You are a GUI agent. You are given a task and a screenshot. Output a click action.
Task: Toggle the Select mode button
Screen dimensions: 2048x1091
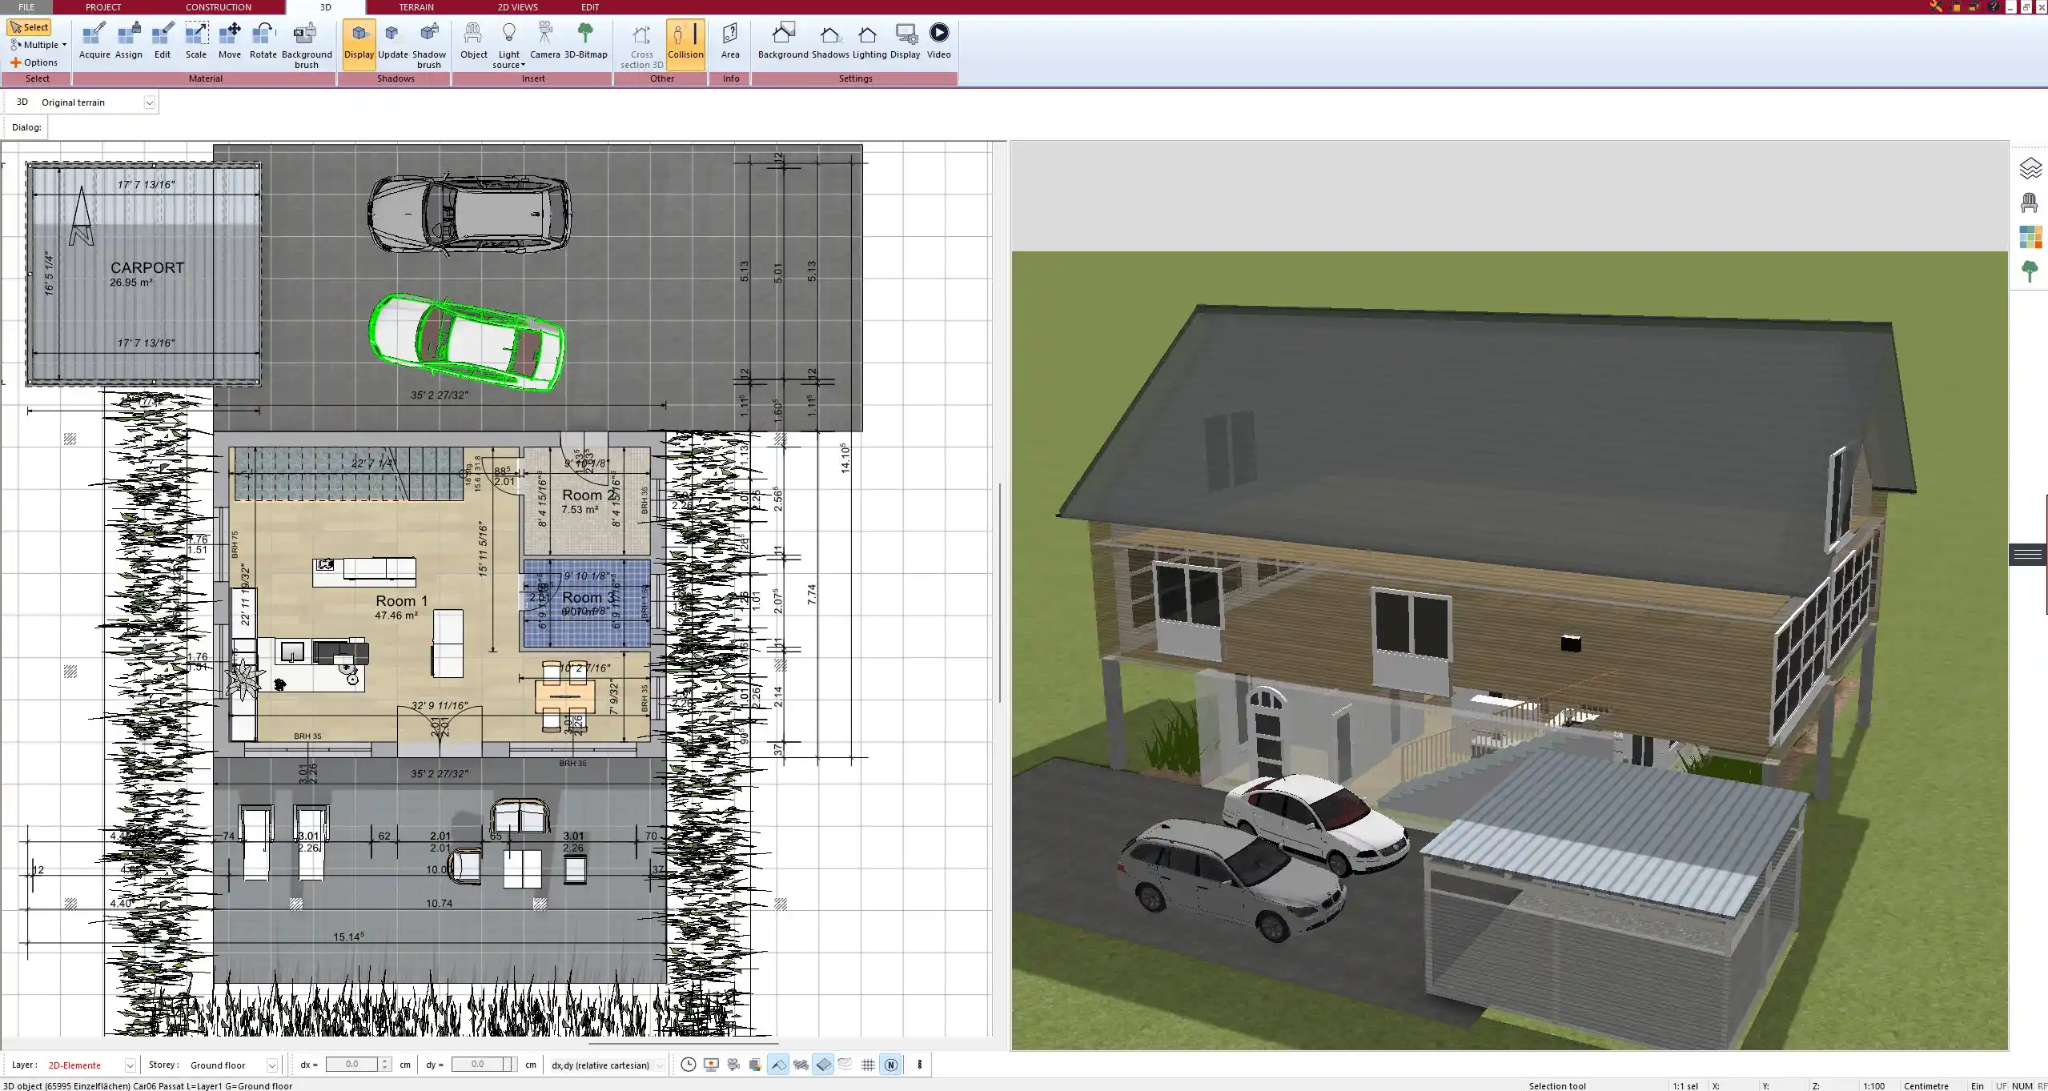[29, 27]
